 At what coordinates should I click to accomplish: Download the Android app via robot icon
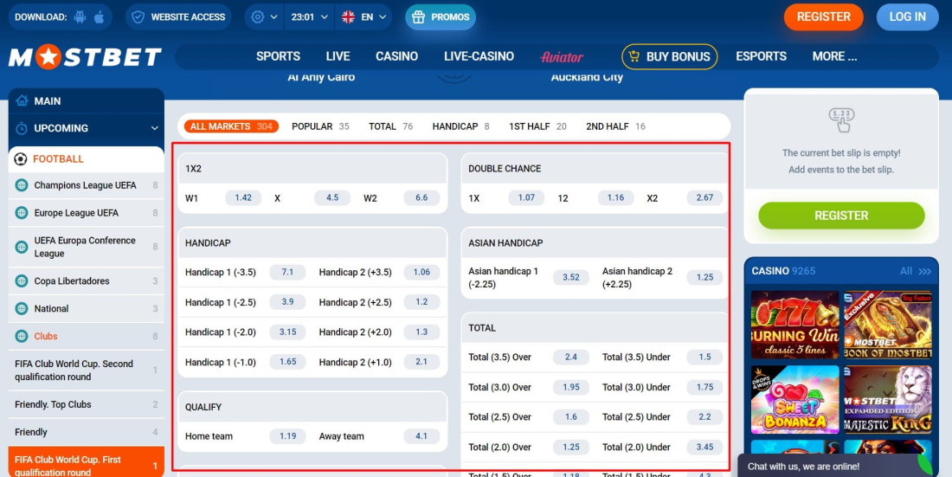[80, 17]
